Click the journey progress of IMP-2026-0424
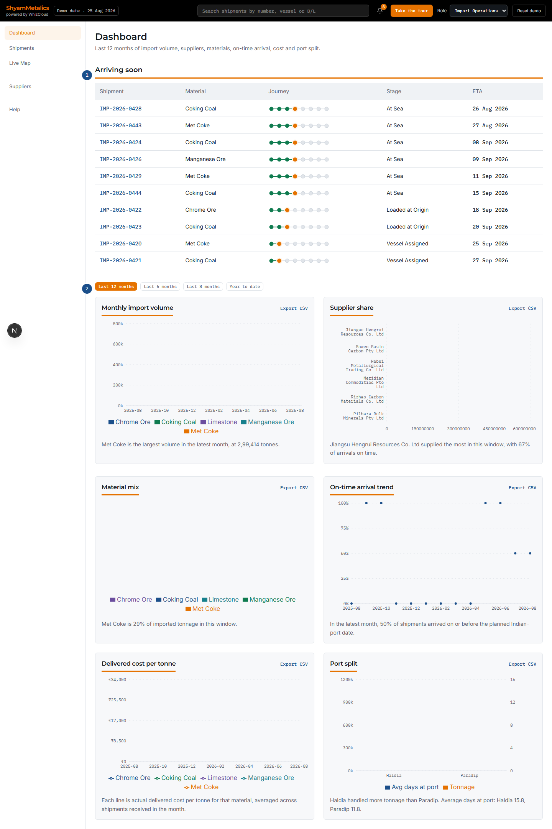 pos(299,143)
